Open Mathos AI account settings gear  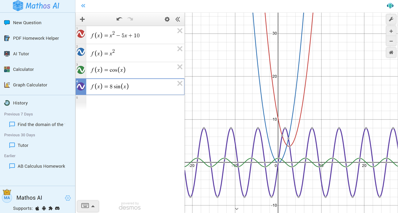coord(68,198)
